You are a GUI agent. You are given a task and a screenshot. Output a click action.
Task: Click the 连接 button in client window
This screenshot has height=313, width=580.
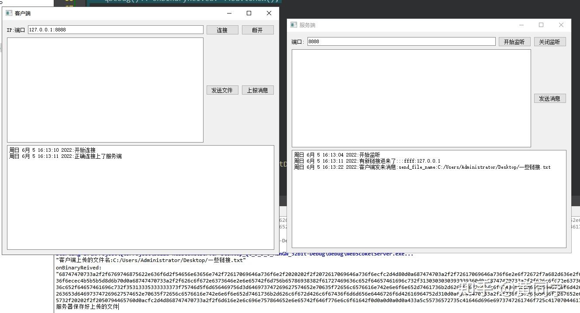tap(222, 30)
